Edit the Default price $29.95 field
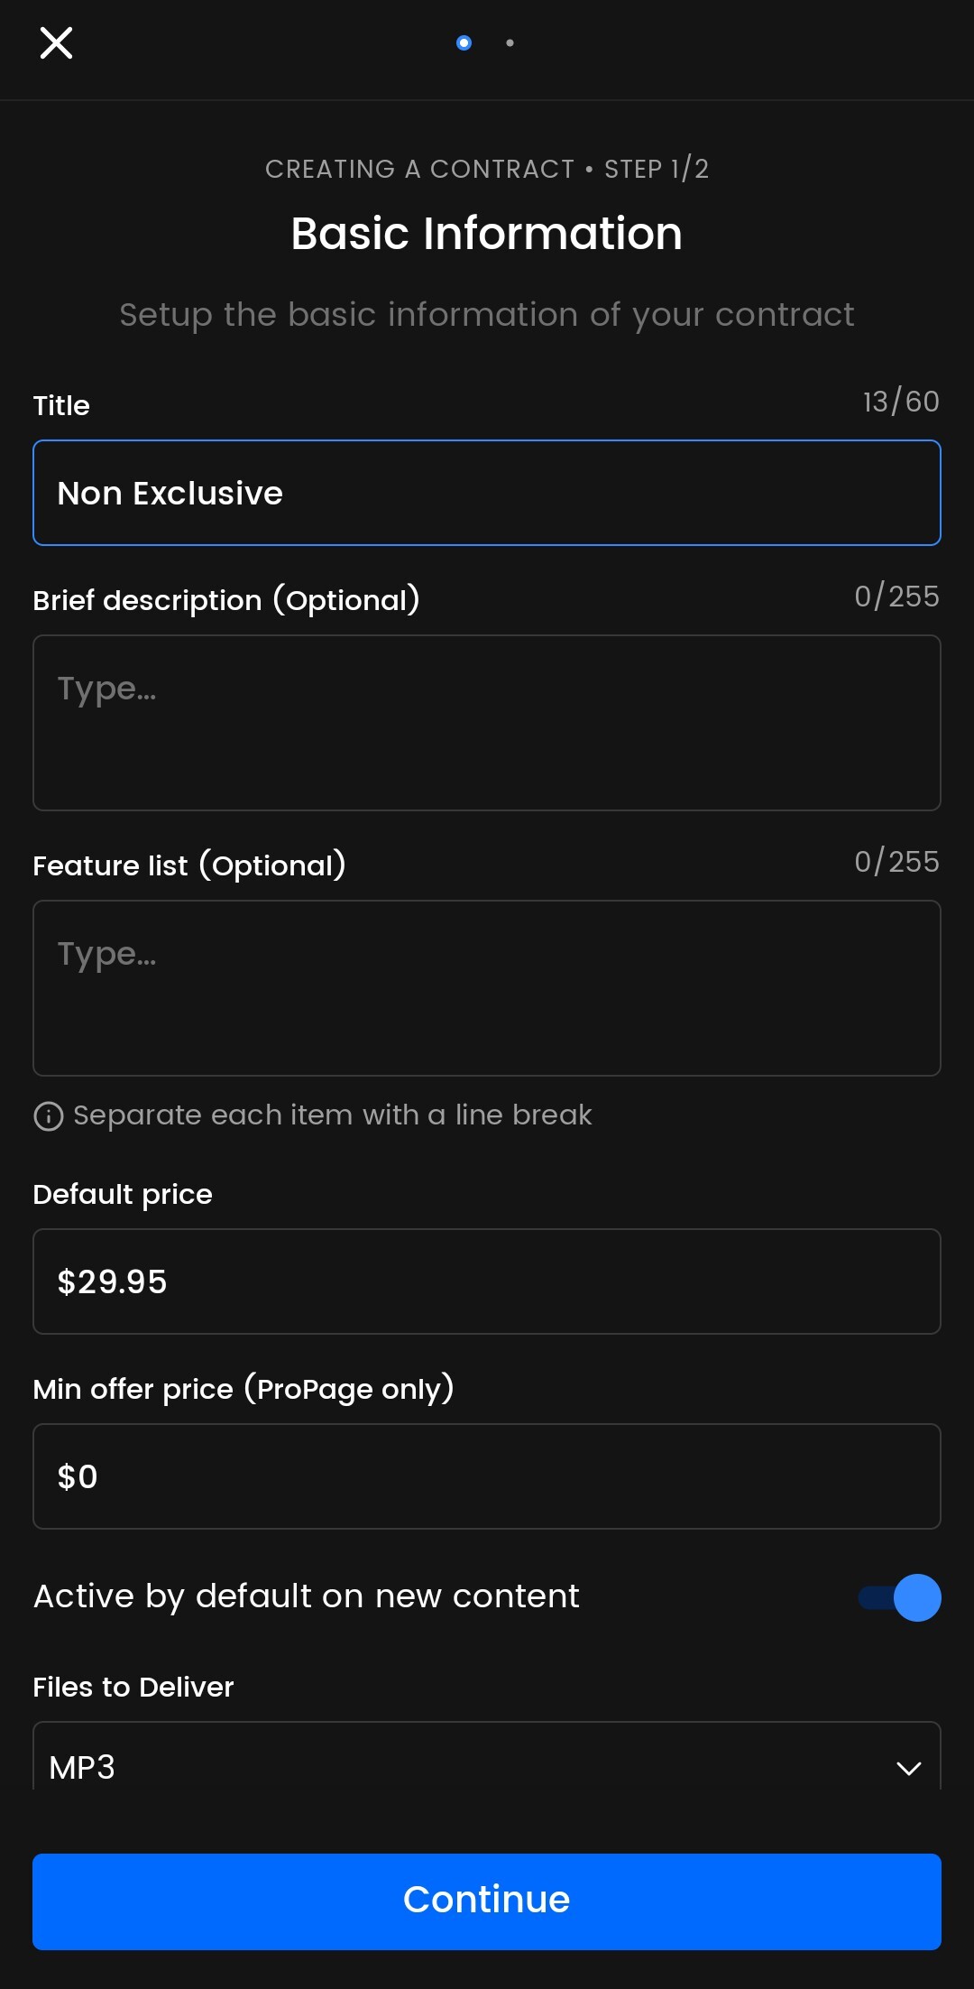The height and width of the screenshot is (1989, 974). [487, 1281]
